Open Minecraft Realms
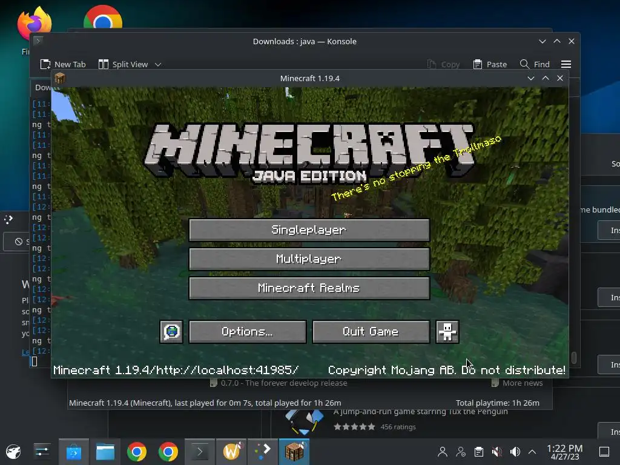This screenshot has width=620, height=465. [x=309, y=288]
